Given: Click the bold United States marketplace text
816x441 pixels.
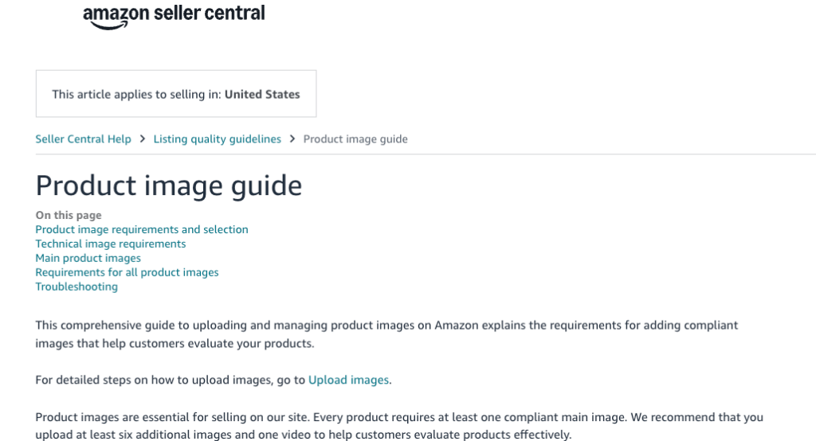Looking at the screenshot, I should 262,94.
